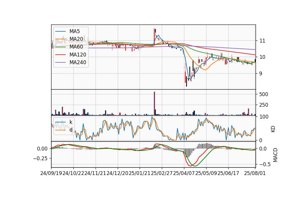The height and width of the screenshot is (204, 284).
Task: Click volume axis tick label 250
Action: [264, 105]
